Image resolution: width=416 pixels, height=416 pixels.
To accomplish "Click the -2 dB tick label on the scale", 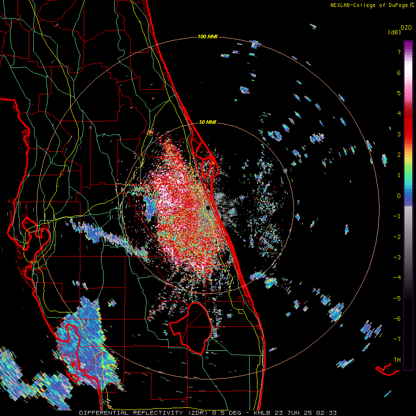I will coord(397,237).
